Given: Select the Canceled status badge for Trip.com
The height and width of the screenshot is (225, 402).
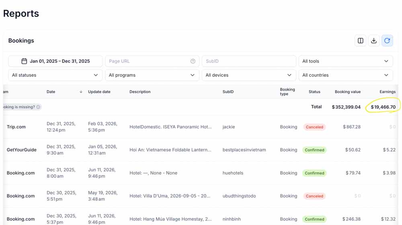Looking at the screenshot, I should pos(314,127).
